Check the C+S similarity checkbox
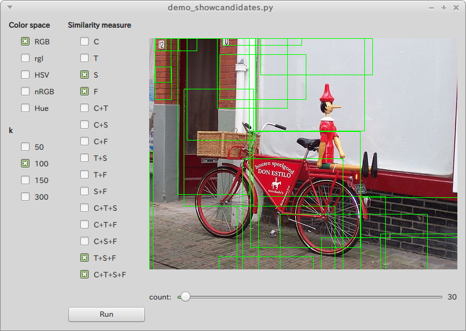 point(84,125)
